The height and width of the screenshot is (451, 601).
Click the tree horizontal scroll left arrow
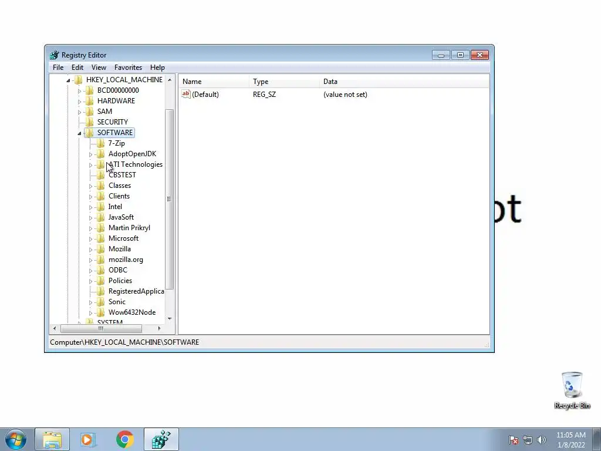(x=55, y=329)
